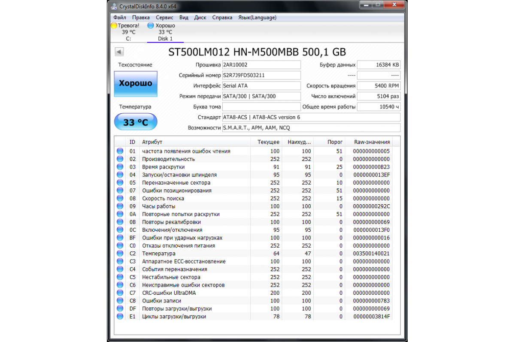Screen dimensions: 515x342
Task: Click status orb for Повторы рекалибровки row
Action: (x=120, y=222)
